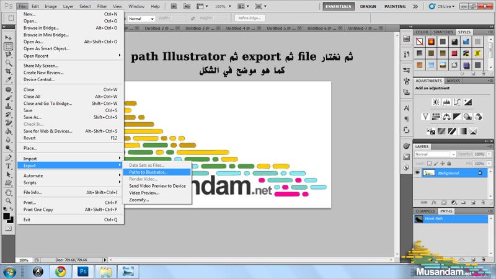Launch Bridge from options bar icon

pos(174,6)
